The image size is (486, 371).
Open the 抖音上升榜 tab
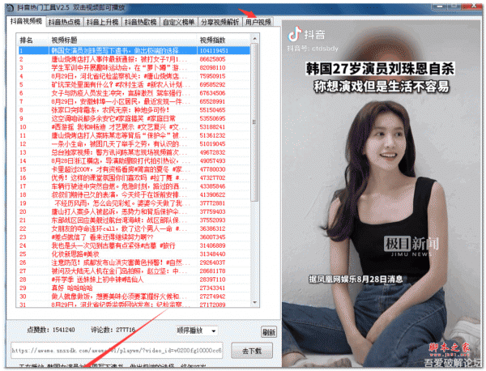point(102,22)
